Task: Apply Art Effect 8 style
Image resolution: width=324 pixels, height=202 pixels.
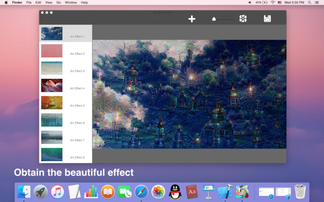Action: [52, 155]
